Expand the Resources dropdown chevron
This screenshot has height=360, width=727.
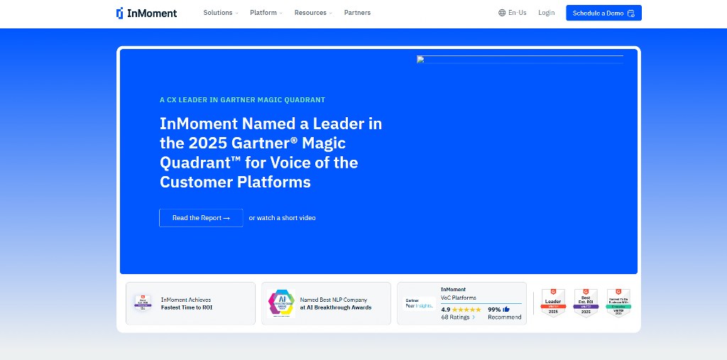click(x=331, y=13)
